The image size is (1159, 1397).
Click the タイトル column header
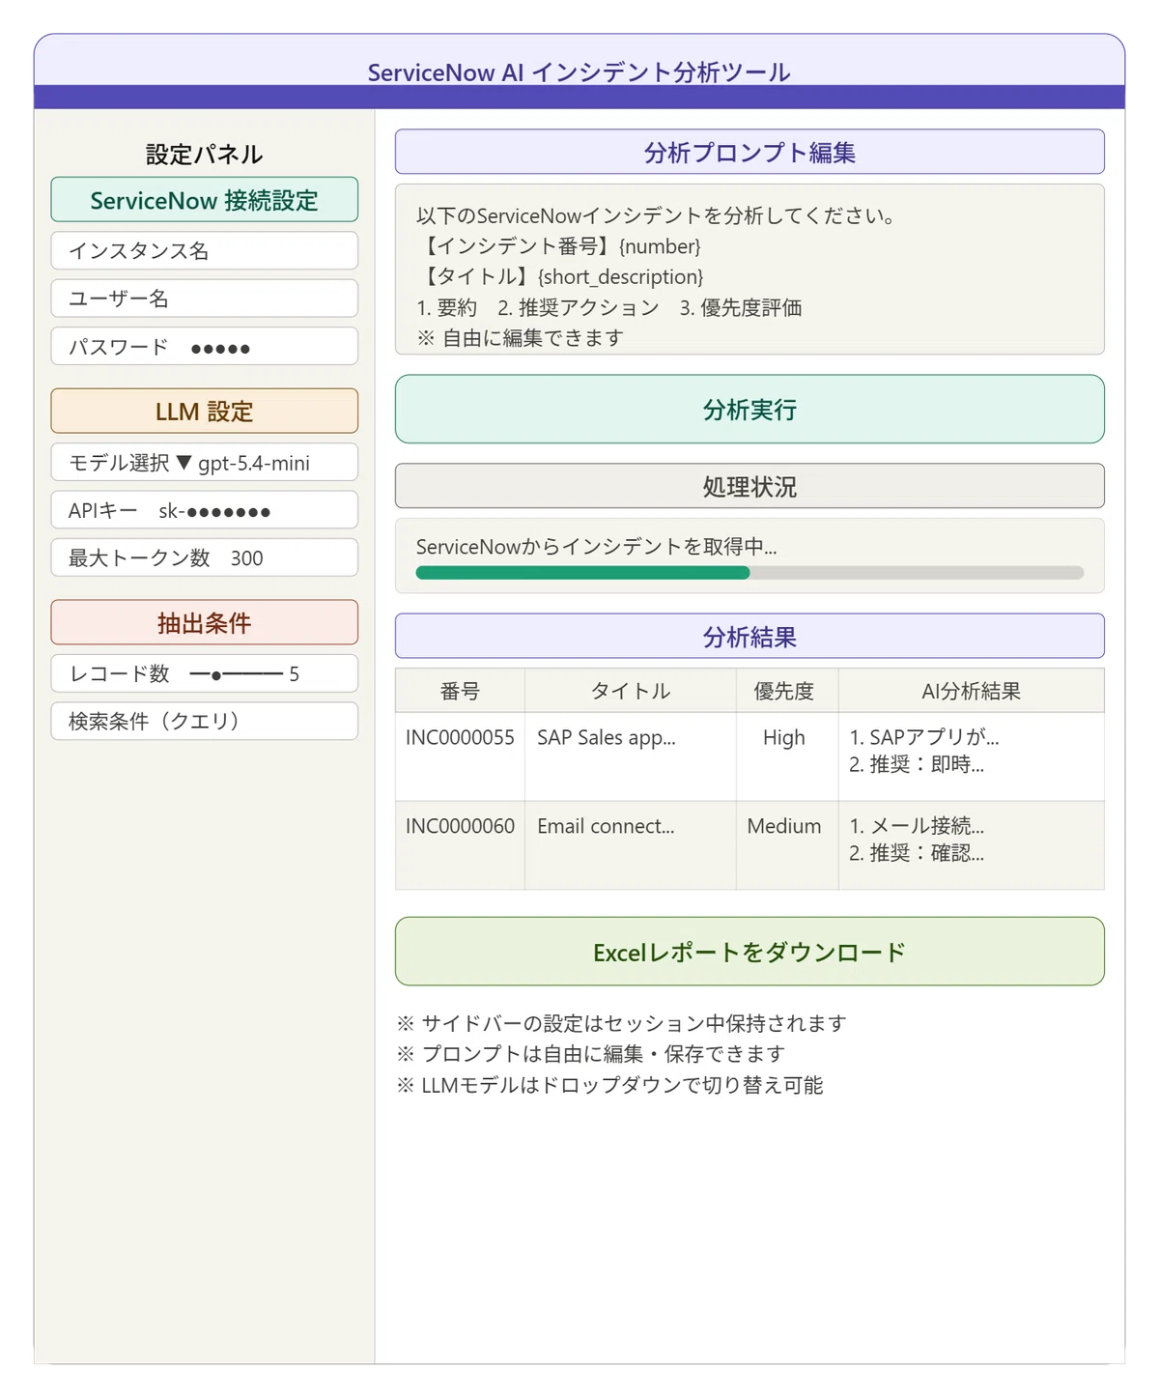tap(631, 691)
